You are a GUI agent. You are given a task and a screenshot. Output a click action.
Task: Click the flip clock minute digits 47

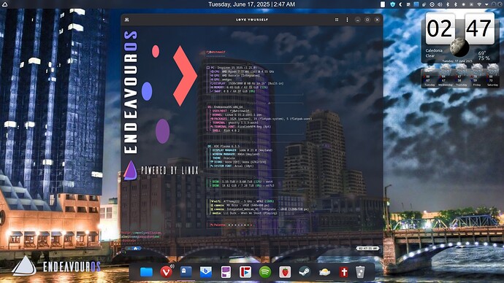pos(479,28)
